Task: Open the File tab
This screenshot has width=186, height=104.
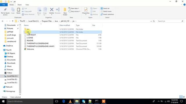Action: click(x=4, y=5)
